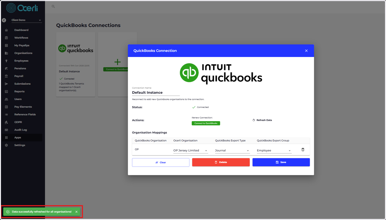This screenshot has width=386, height=220.
Task: Go to Reports menu item
Action: point(19,91)
